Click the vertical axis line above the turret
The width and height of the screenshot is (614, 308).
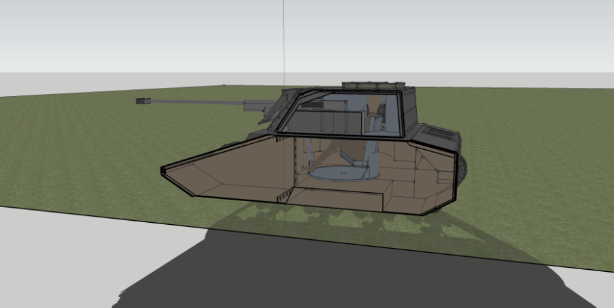coord(284,41)
